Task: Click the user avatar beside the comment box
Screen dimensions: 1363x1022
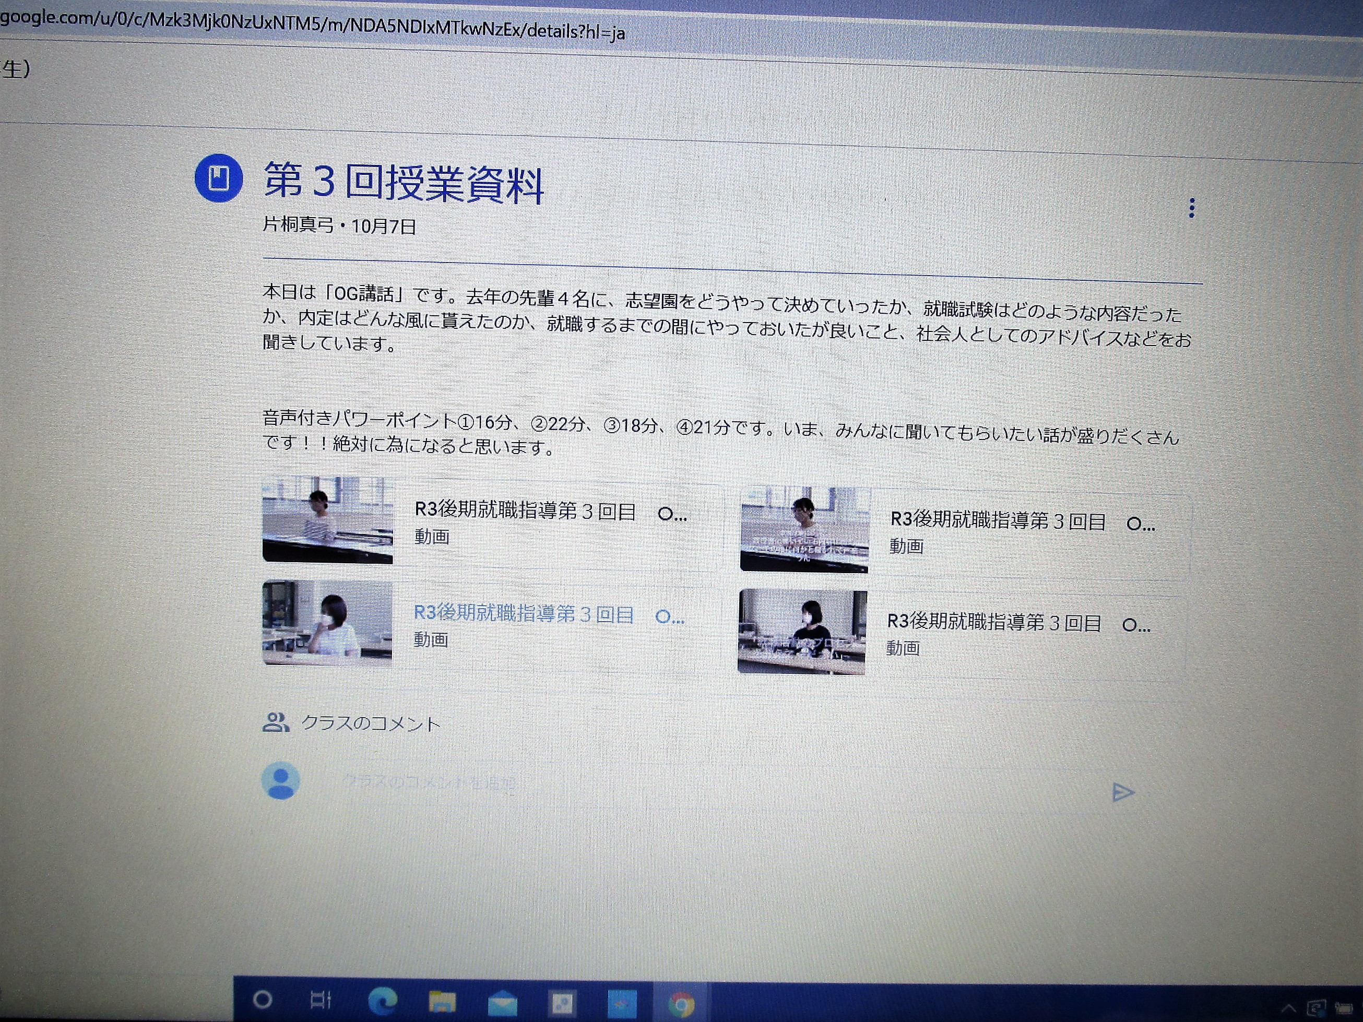Action: tap(281, 780)
